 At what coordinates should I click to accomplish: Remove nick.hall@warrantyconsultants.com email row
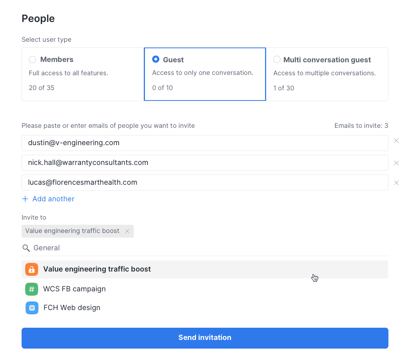396,163
